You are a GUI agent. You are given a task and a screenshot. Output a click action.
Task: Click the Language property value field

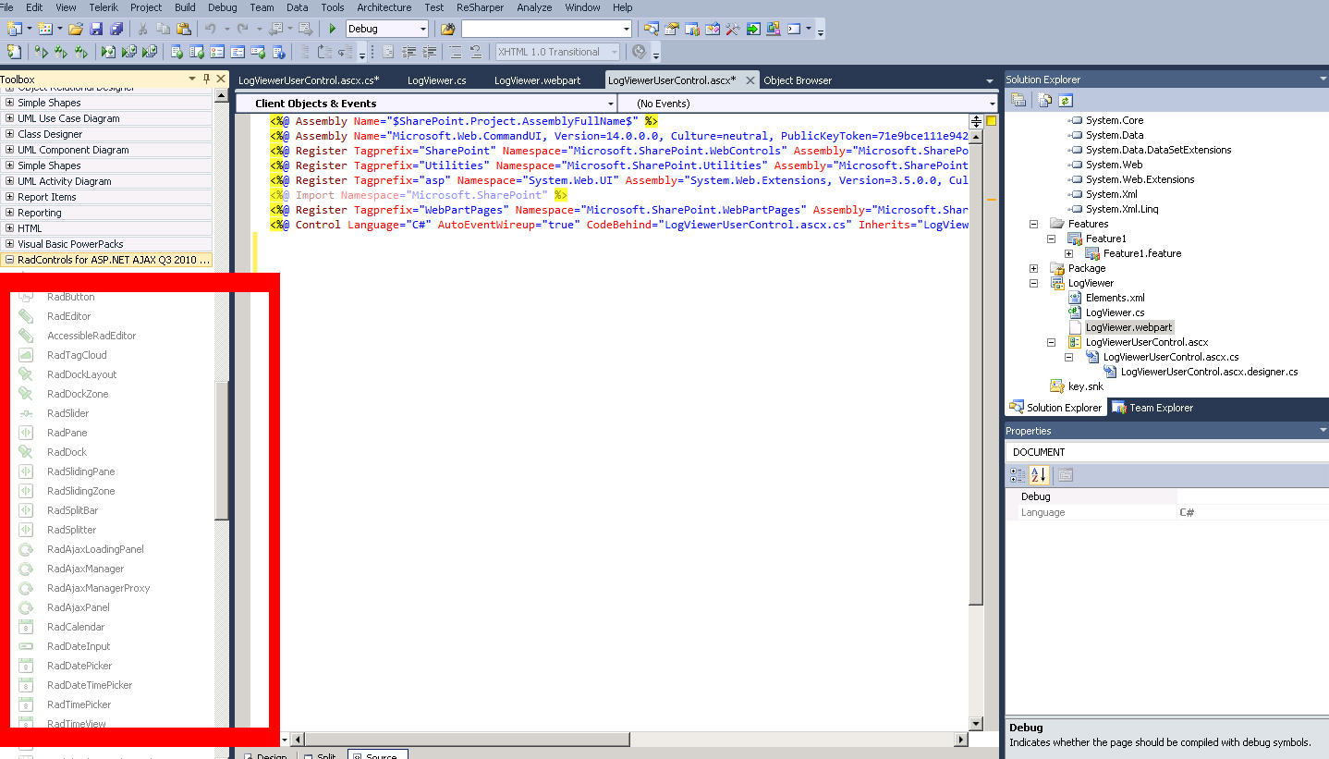pyautogui.click(x=1250, y=512)
